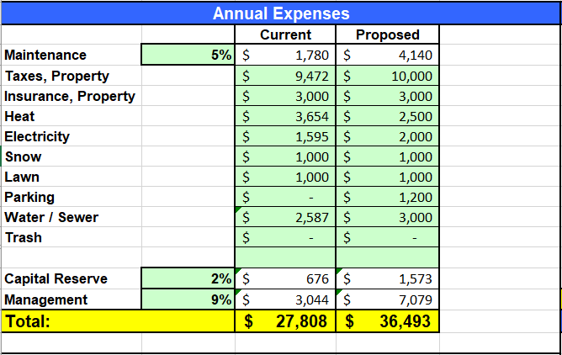
Task: Select the Insurance, Property label cell
Action: tap(72, 96)
